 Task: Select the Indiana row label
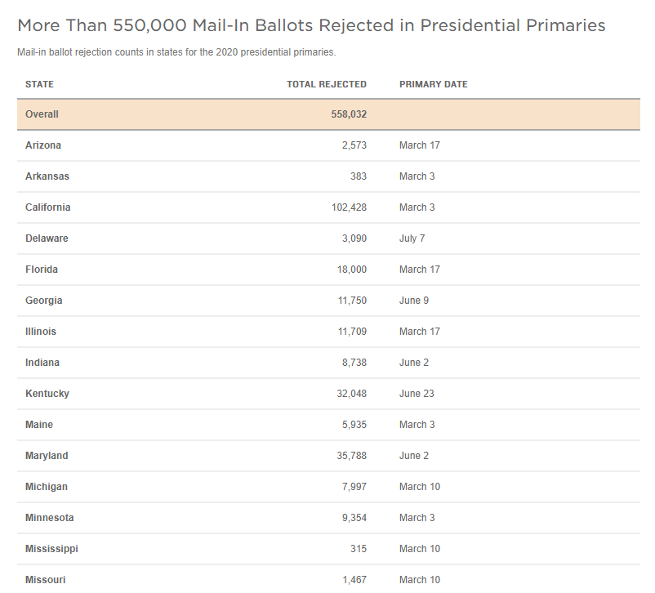click(42, 363)
